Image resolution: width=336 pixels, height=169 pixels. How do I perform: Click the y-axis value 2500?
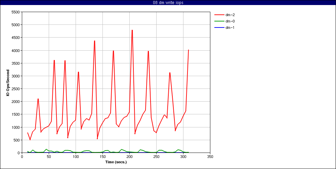point(15,89)
